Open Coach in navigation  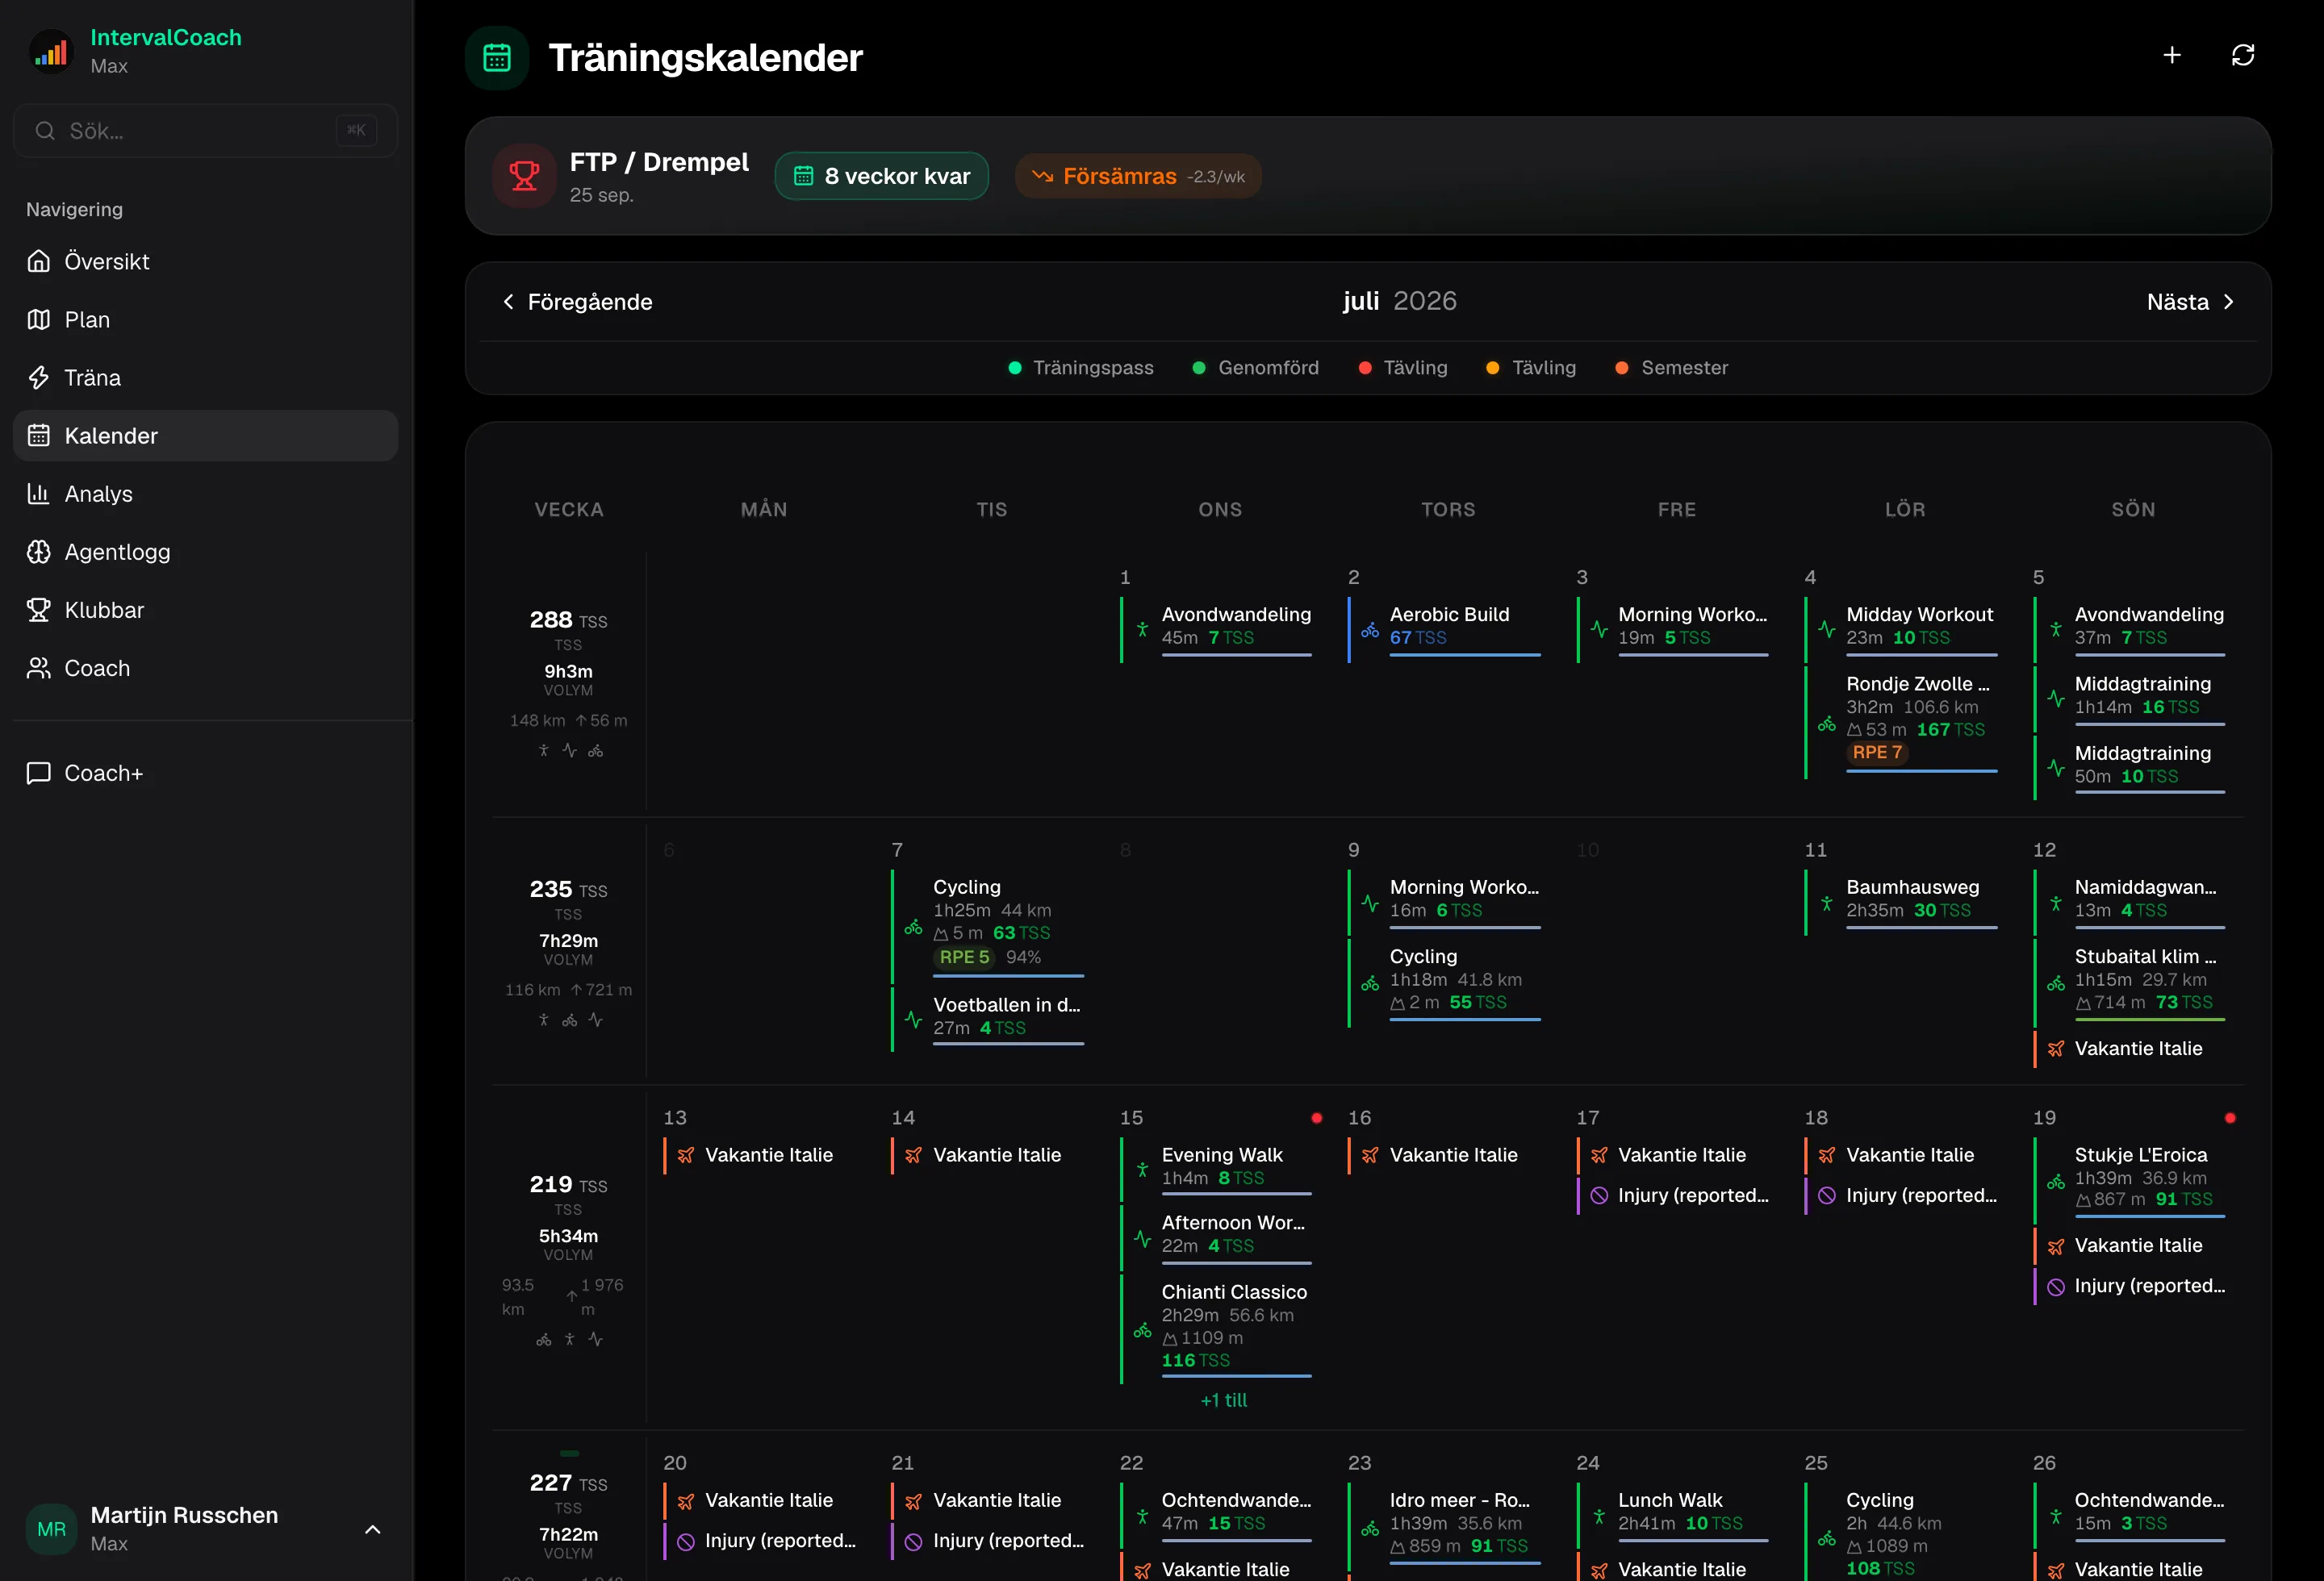(x=206, y=668)
